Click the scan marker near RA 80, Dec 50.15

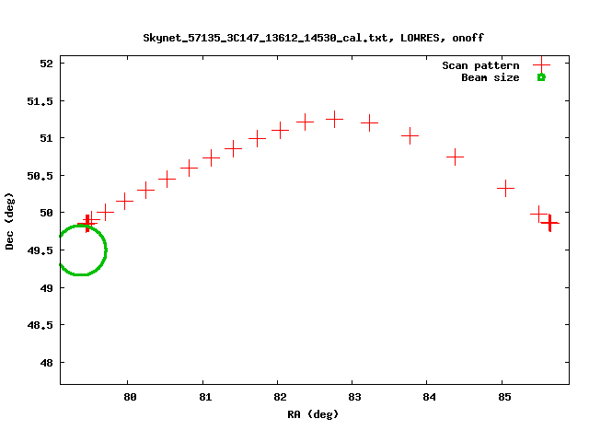[x=125, y=202]
